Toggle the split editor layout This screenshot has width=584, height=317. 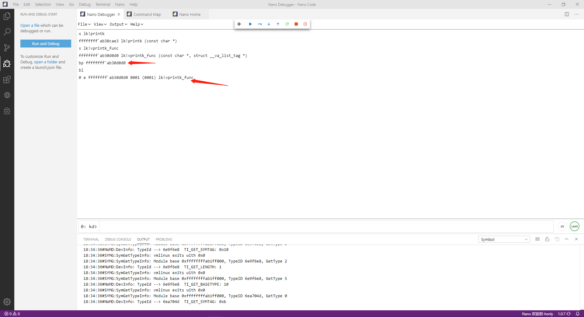(x=567, y=14)
